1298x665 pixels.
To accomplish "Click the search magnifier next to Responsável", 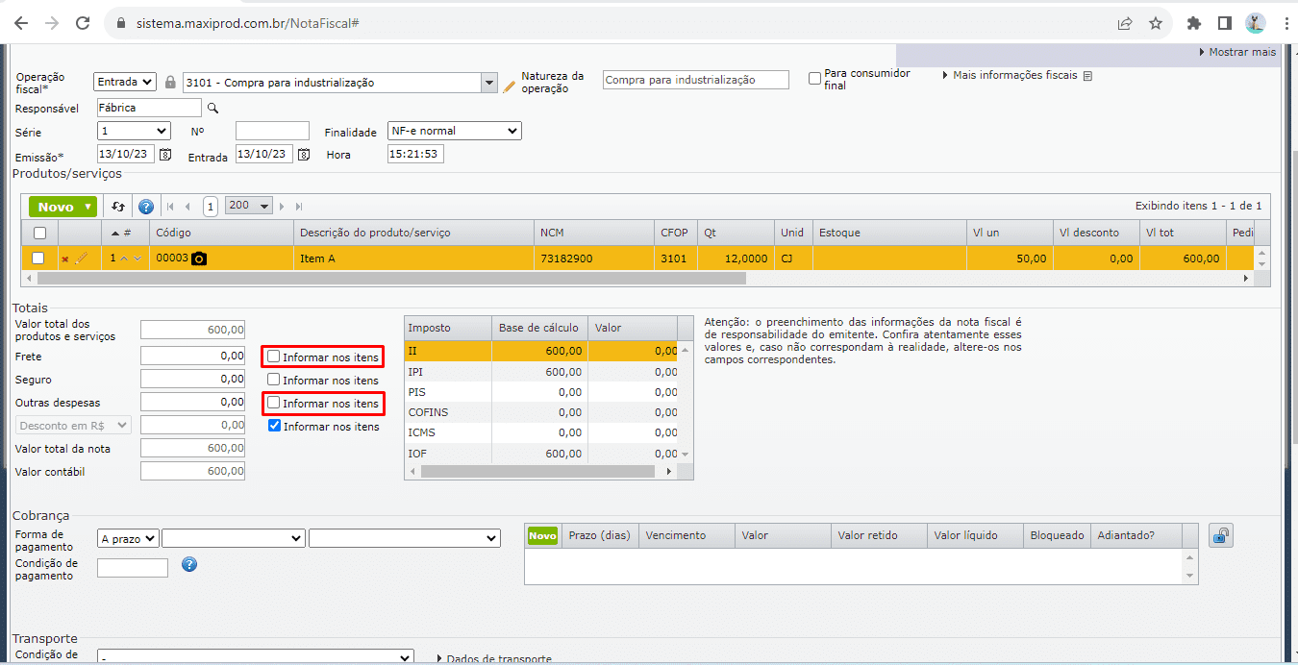I will pos(213,109).
